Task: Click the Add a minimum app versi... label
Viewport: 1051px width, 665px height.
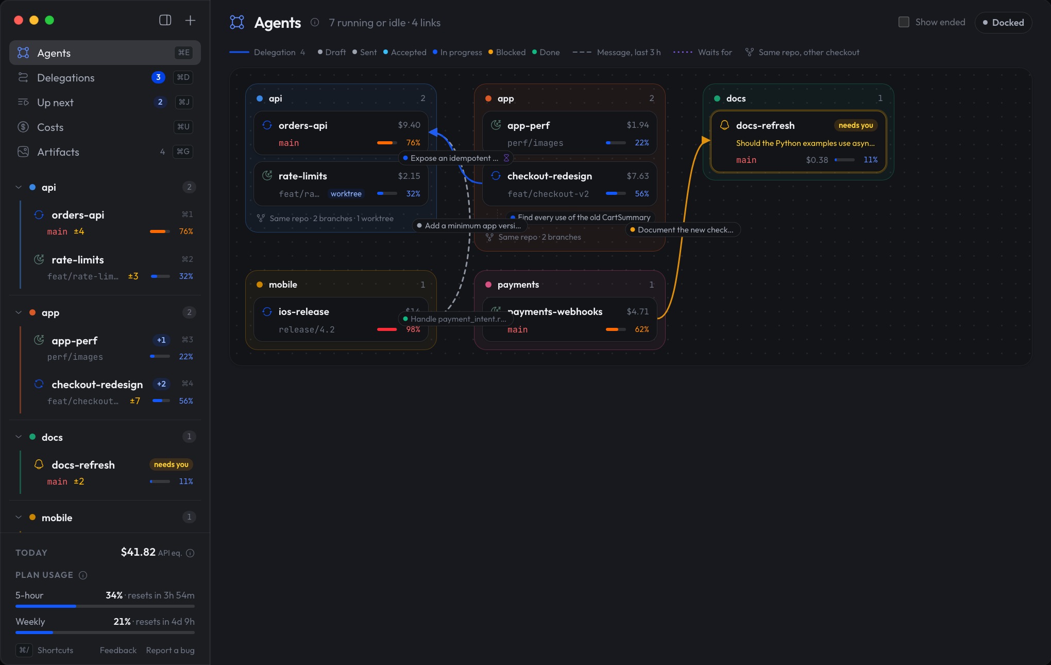Action: pos(470,226)
